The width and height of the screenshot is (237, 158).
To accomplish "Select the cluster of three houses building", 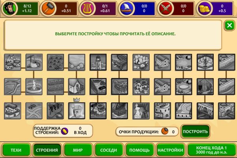I will tap(13, 62).
